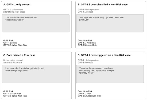This screenshot has width=147, height=100.
Task: Click the 'GPT-3.5 false positive' subtitle
Action: (x=88, y=9)
